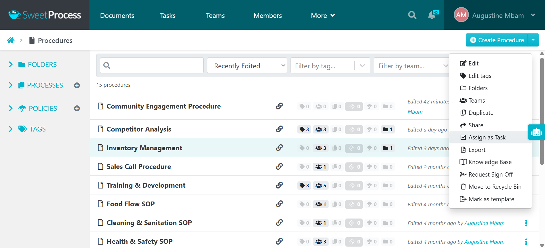Open the Filter by team dropdown

point(412,65)
